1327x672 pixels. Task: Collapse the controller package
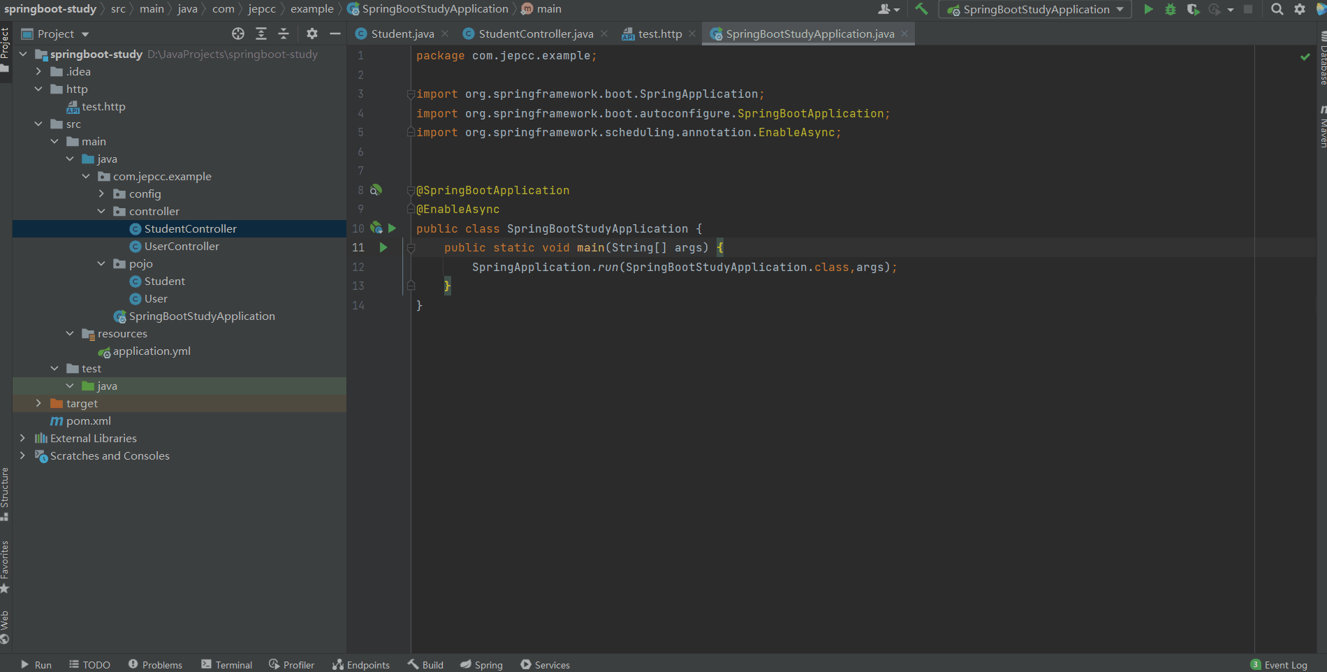click(101, 211)
